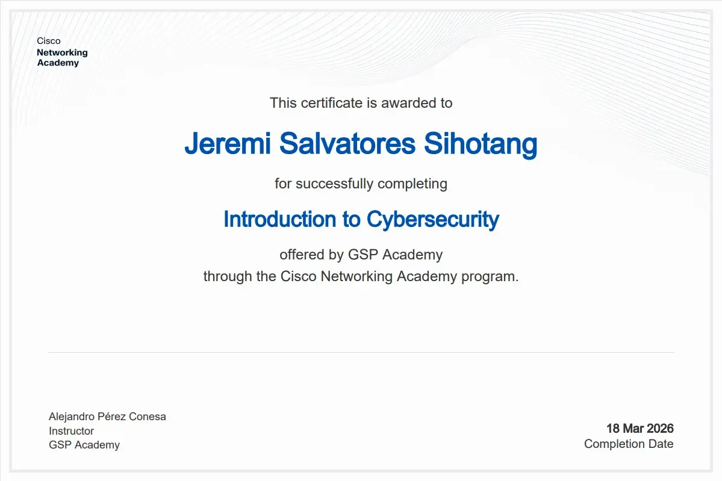722x481 pixels.
Task: Click the completion date 18 Mar 2026
Action: pyautogui.click(x=640, y=429)
